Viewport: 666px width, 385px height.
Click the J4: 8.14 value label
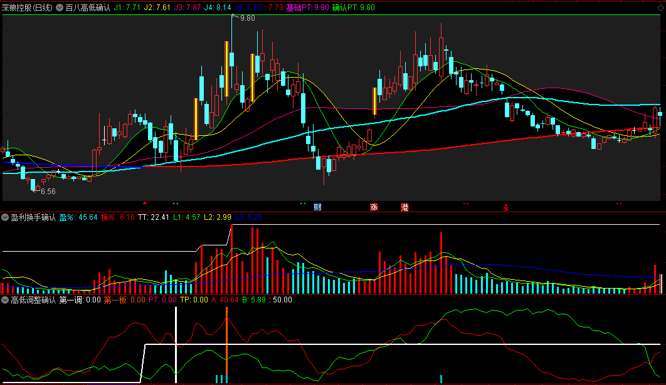pos(217,8)
